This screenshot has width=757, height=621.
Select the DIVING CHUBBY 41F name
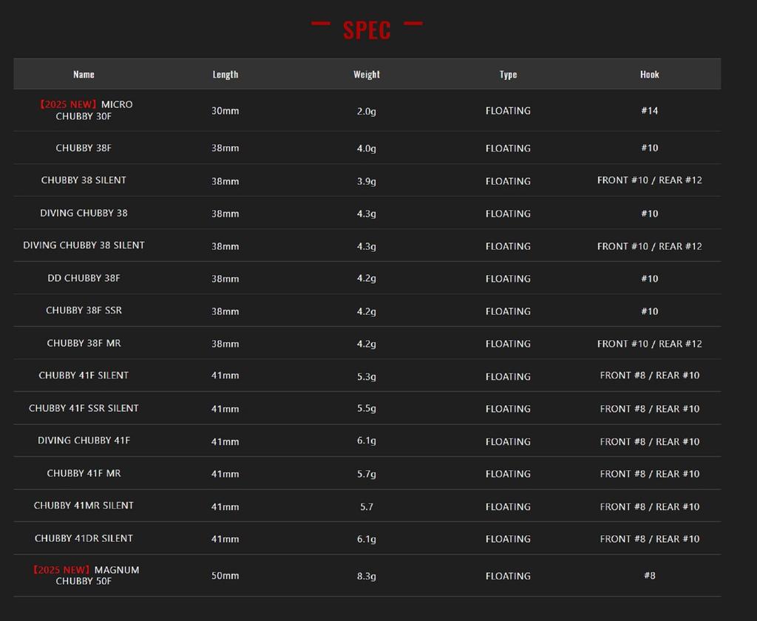pyautogui.click(x=84, y=441)
